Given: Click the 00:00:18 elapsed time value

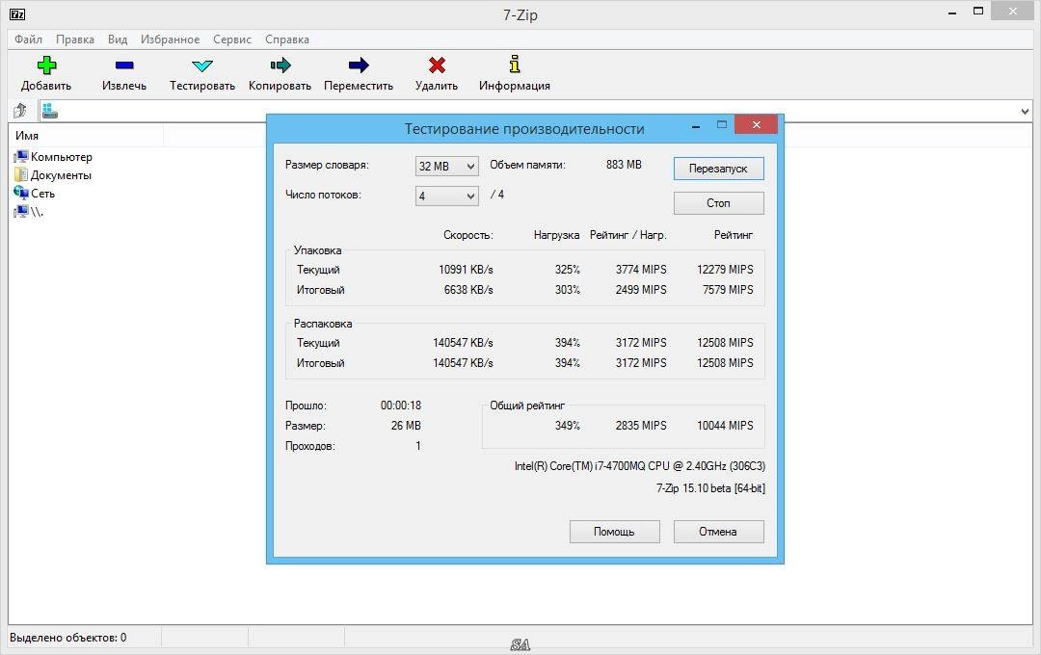Looking at the screenshot, I should 401,405.
